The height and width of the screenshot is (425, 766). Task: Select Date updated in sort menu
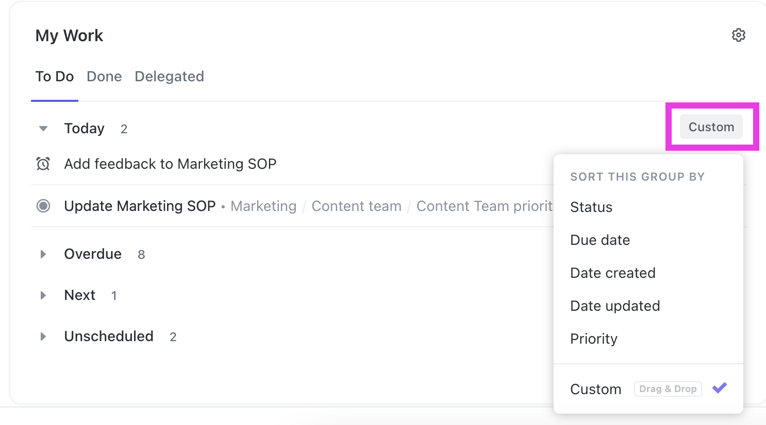tap(615, 306)
